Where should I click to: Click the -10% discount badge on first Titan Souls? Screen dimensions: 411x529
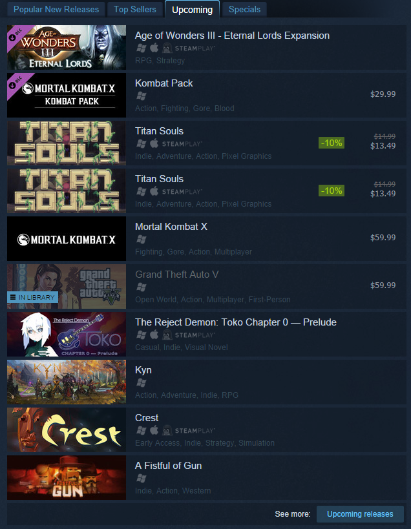pyautogui.click(x=332, y=143)
